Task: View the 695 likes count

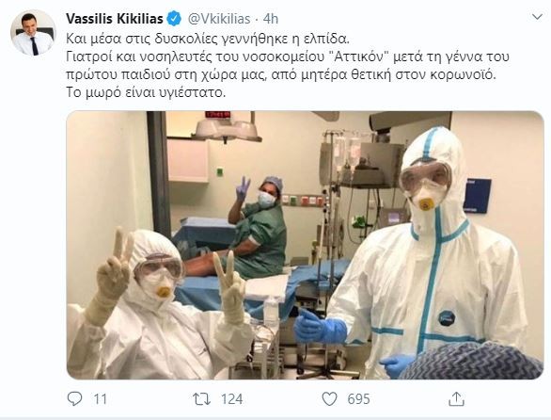Action: tap(359, 399)
